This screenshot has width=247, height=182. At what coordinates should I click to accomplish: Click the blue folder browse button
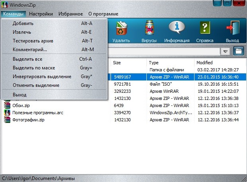tap(238, 52)
